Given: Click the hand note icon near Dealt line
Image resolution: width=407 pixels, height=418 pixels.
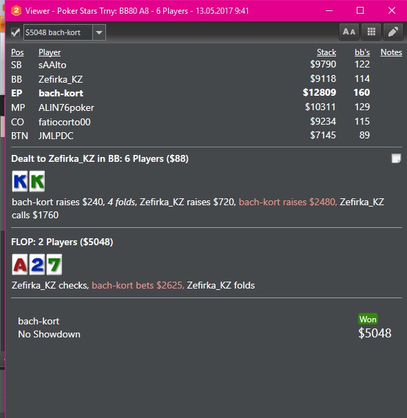Looking at the screenshot, I should (x=396, y=158).
